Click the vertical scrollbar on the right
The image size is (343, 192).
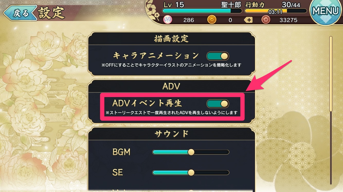[x=331, y=110]
